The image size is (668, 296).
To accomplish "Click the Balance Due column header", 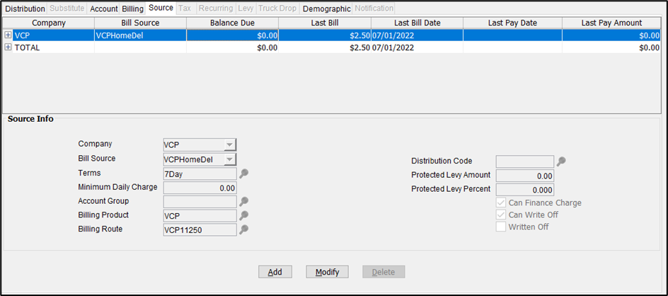I will pos(232,23).
